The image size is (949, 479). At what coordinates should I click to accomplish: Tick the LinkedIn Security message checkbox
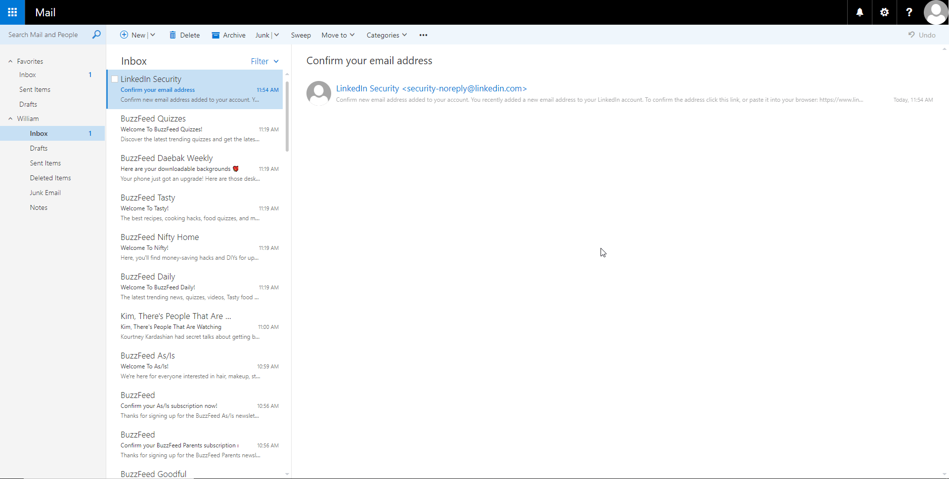pyautogui.click(x=115, y=79)
